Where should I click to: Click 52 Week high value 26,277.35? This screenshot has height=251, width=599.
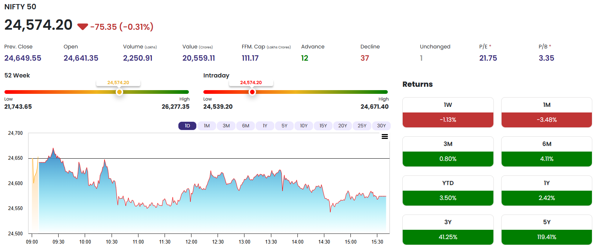[x=175, y=107]
